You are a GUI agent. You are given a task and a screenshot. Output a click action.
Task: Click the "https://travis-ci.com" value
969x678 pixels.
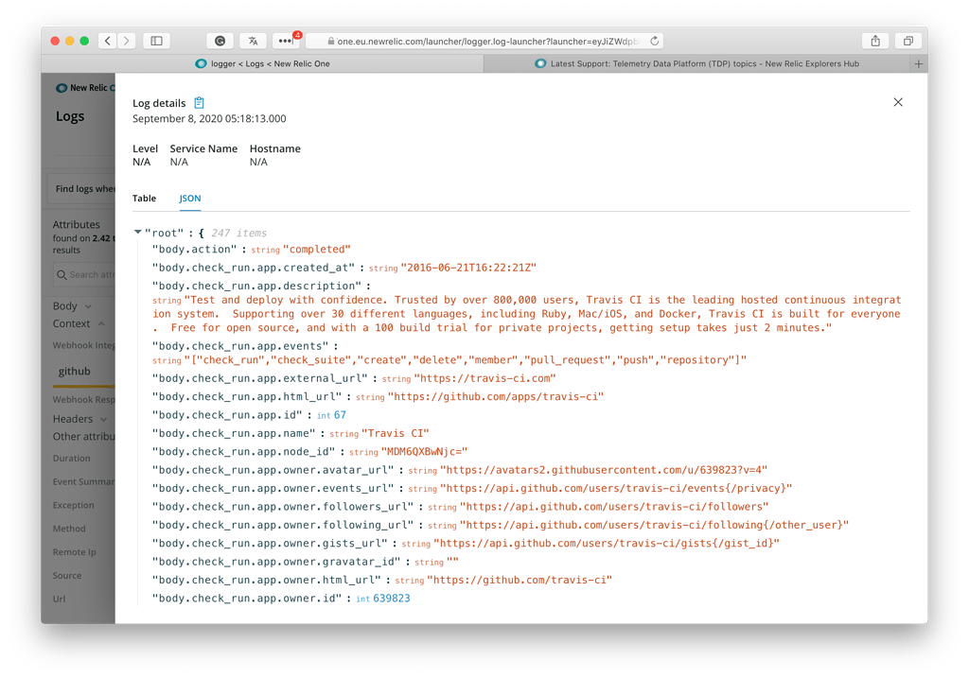click(484, 378)
